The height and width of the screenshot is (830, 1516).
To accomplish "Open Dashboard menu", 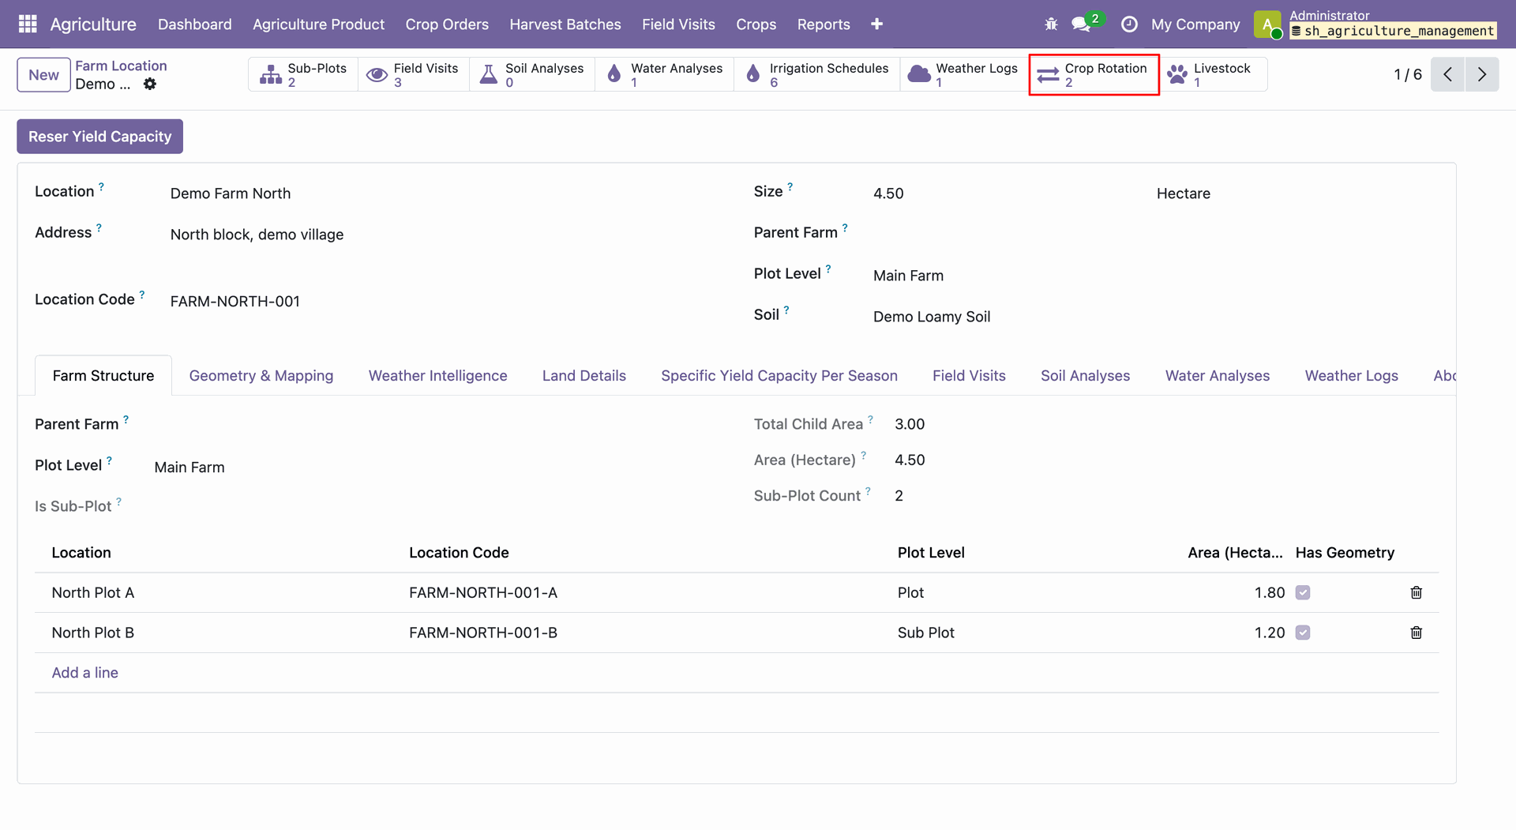I will (195, 24).
